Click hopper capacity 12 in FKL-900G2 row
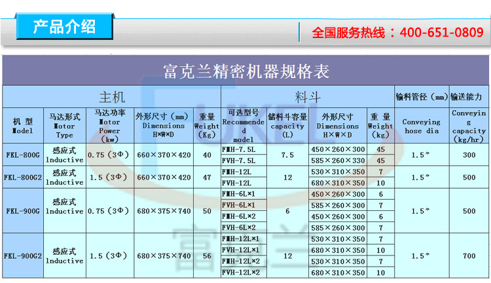This screenshot has height=283, width=491. pos(287,255)
